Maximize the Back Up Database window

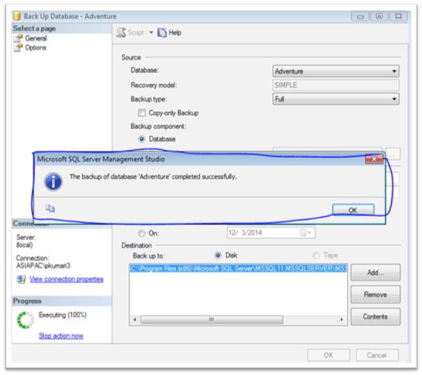tap(380, 16)
